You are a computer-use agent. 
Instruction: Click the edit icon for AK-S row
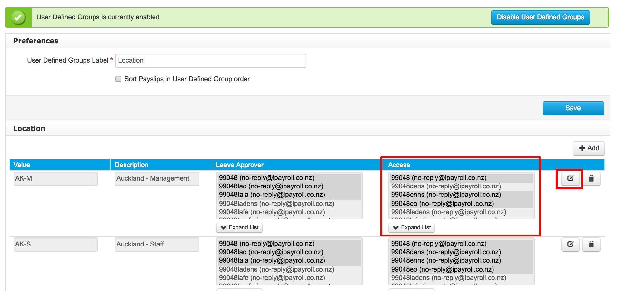click(570, 244)
